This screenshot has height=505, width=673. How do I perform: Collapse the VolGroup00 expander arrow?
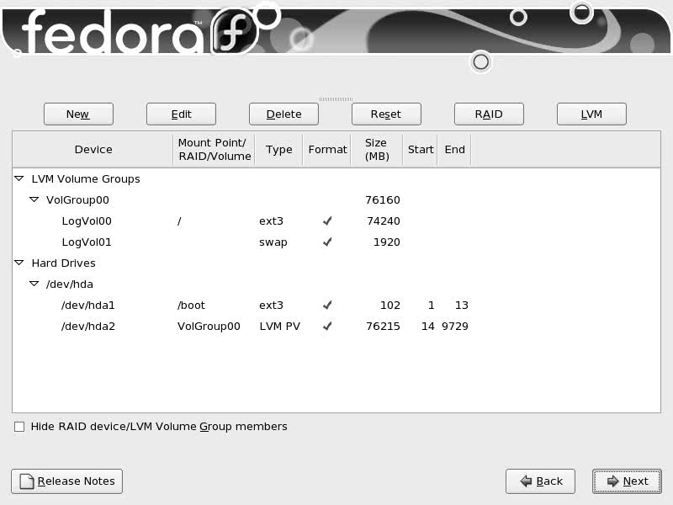(x=34, y=199)
